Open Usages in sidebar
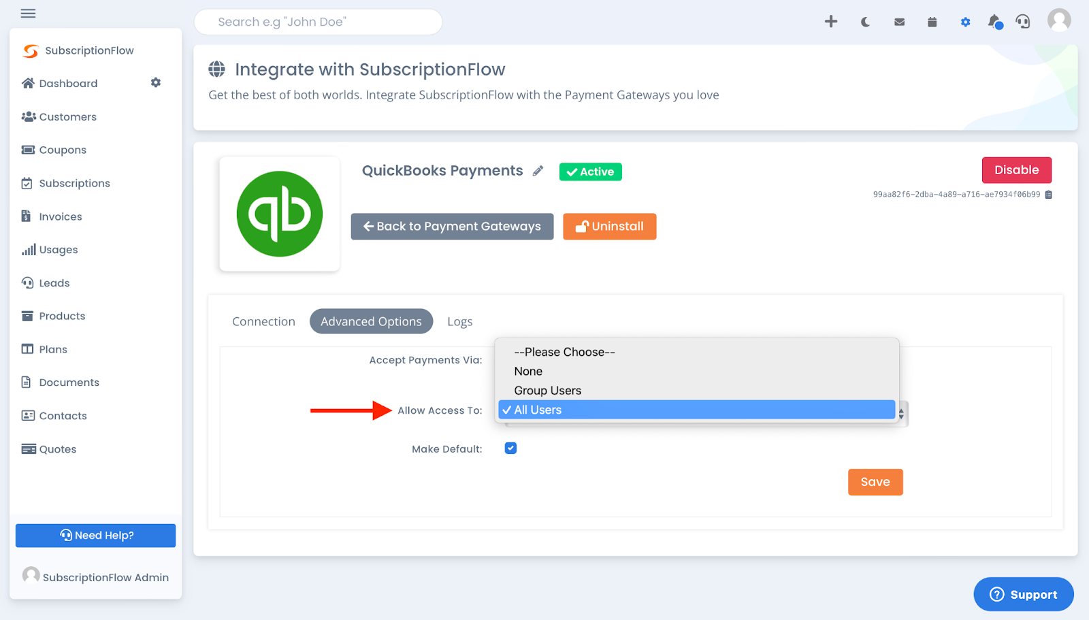Image resolution: width=1089 pixels, height=620 pixels. [x=50, y=250]
